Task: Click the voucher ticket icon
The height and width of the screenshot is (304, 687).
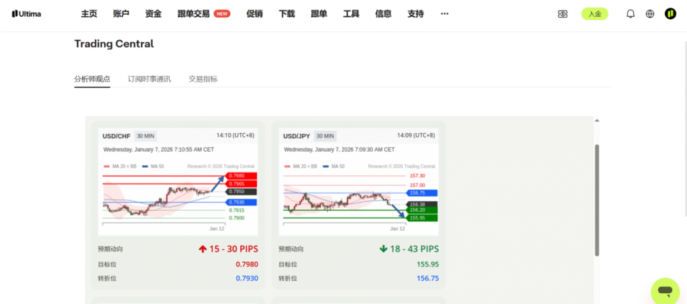Action: coord(563,14)
